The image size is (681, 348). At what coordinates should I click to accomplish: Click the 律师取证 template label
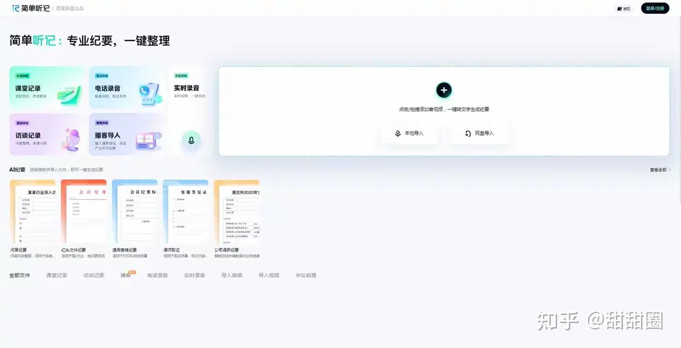tap(172, 250)
